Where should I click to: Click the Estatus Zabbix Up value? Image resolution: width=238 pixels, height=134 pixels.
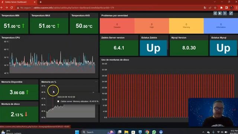point(153,48)
